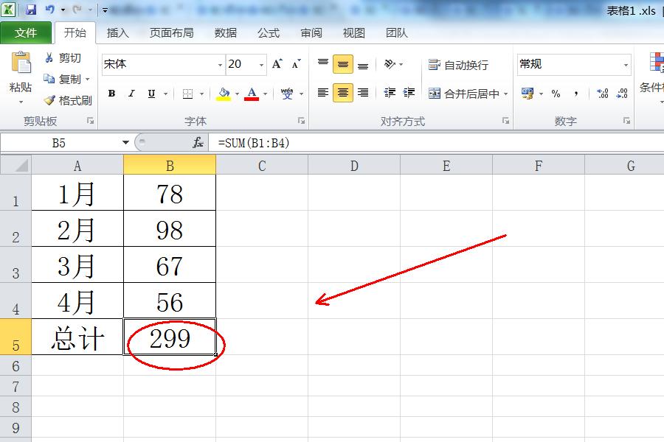
Task: Click the accounting number format icon
Action: 528,94
